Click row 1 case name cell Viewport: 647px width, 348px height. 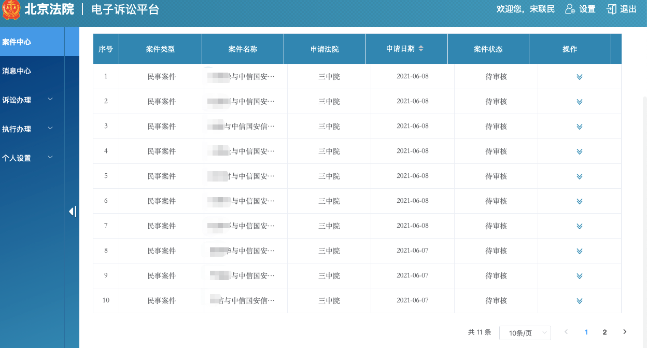click(x=246, y=77)
